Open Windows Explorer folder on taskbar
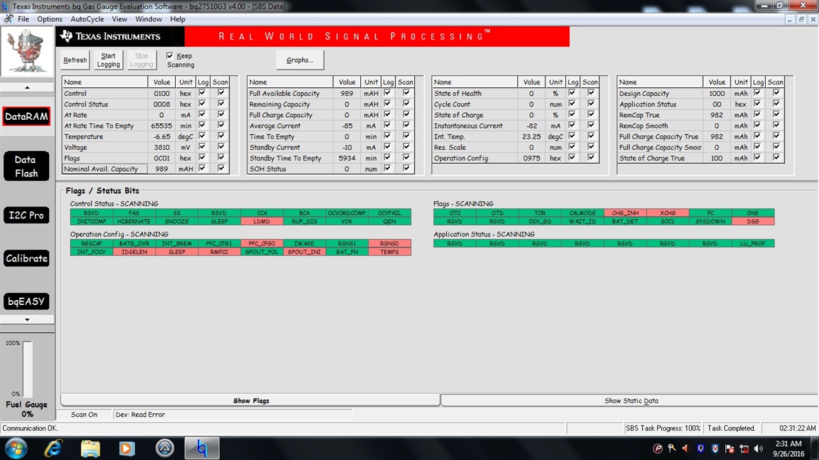The image size is (819, 460). coord(90,448)
